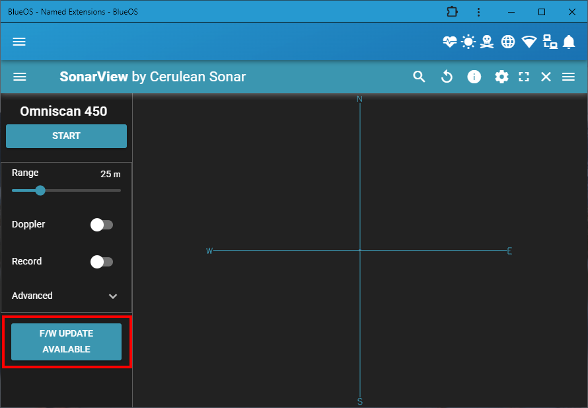Click the F/W UPDATE AVAILABLE button
The image size is (588, 408).
pos(66,341)
